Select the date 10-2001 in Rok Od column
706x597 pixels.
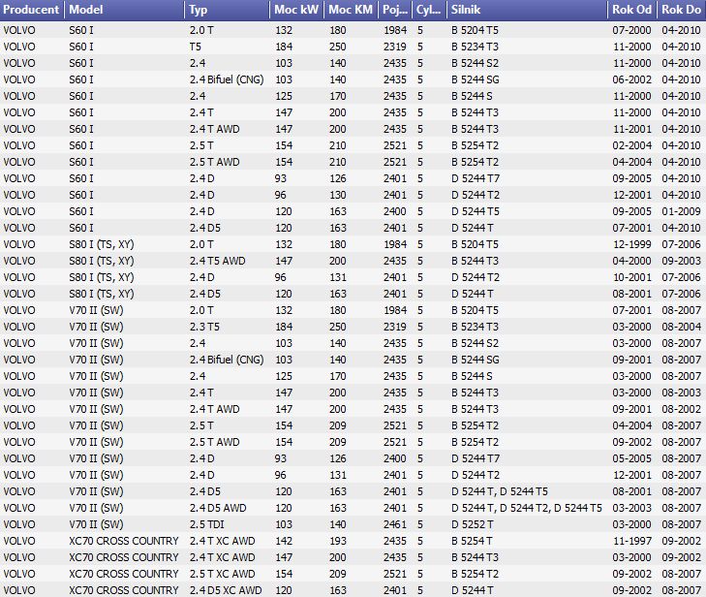631,277
